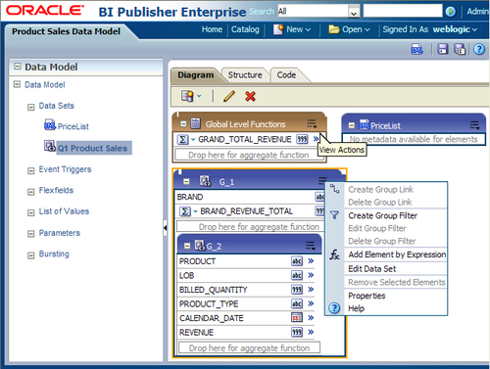Open BRAND_REVENUE_TOTAL function dropdown arrow
The image size is (490, 369).
tap(195, 211)
